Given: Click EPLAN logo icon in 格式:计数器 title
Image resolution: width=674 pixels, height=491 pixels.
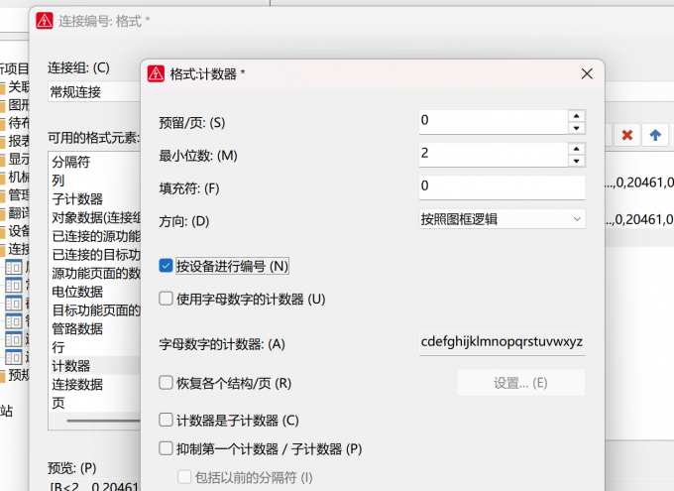Looking at the screenshot, I should coord(156,73).
